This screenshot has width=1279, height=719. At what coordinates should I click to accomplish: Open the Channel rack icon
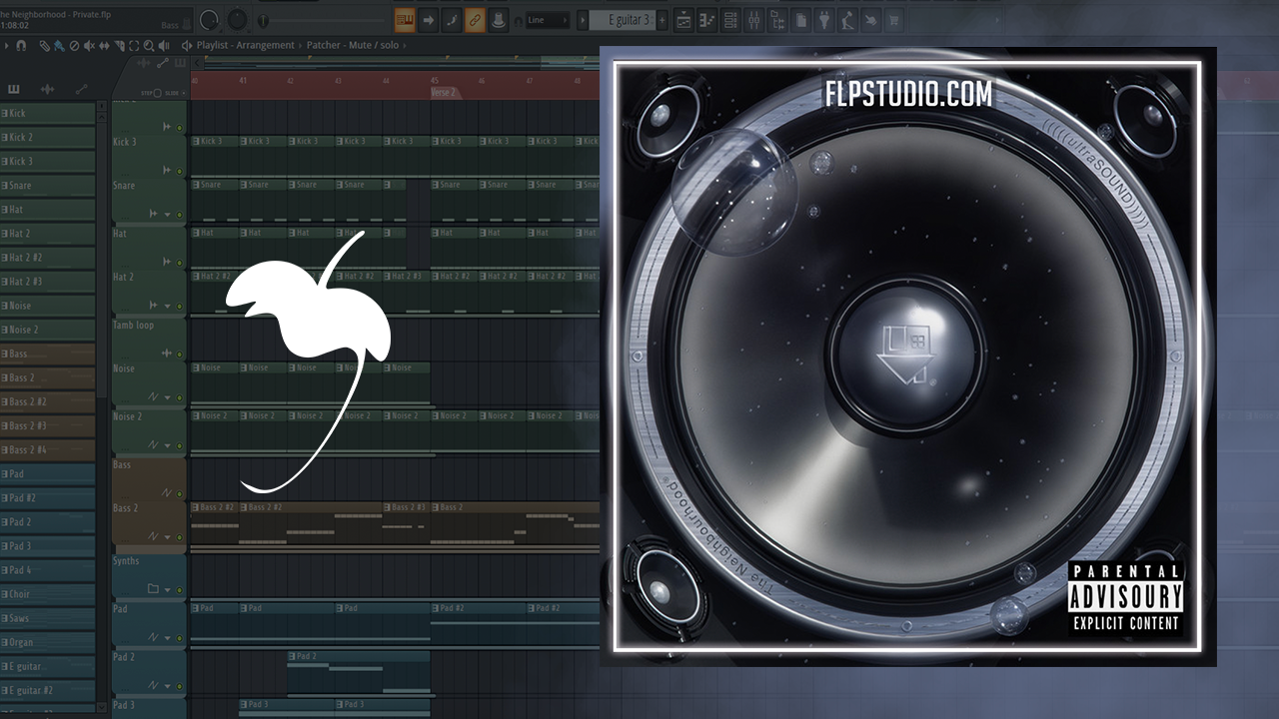(731, 20)
